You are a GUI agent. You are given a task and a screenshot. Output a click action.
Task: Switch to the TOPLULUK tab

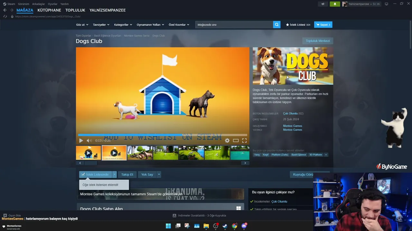[75, 10]
